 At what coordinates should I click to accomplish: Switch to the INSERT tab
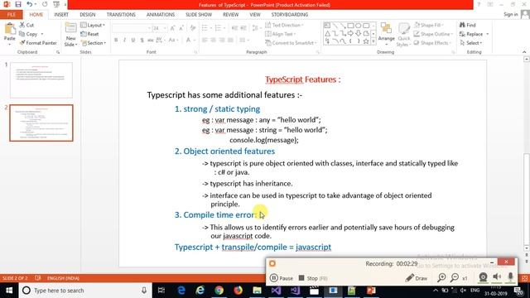61,15
